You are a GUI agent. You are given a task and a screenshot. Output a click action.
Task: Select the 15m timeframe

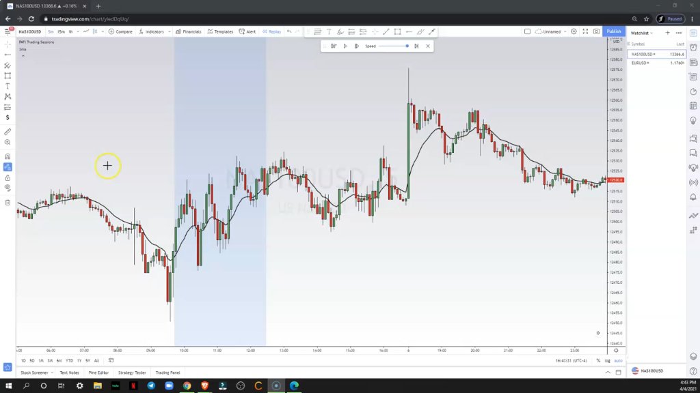(61, 31)
